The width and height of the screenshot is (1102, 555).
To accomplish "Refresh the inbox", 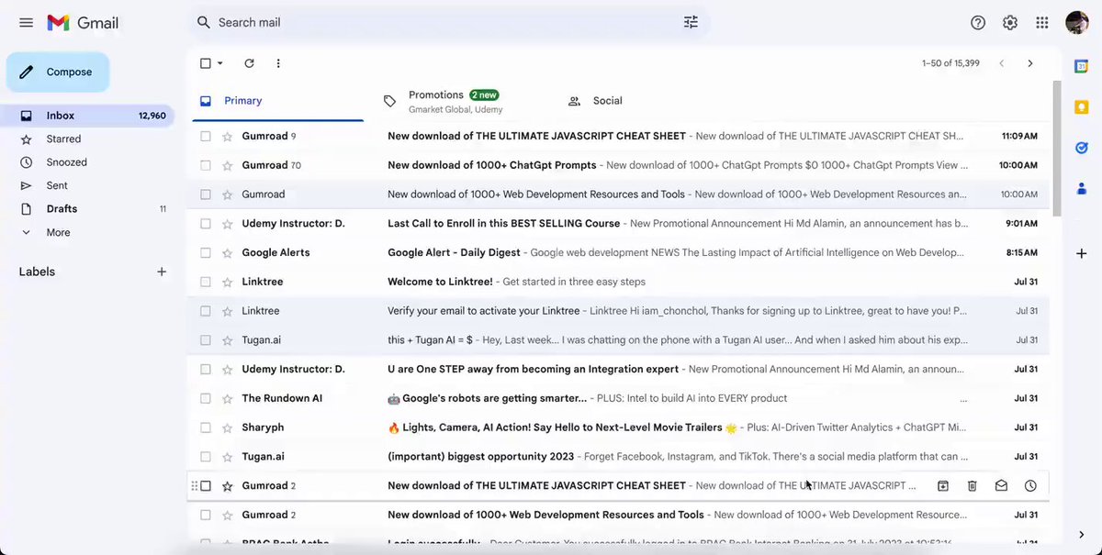I will click(249, 63).
